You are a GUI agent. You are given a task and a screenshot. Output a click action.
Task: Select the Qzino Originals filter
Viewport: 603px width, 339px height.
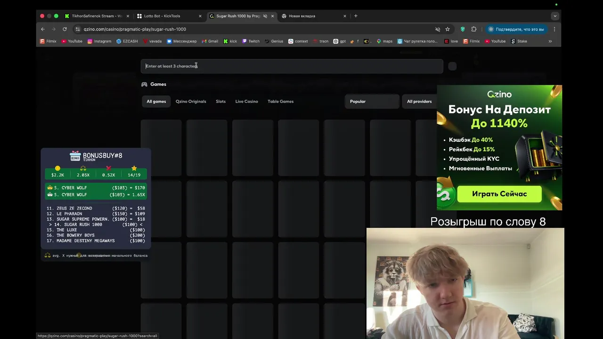coord(191,101)
